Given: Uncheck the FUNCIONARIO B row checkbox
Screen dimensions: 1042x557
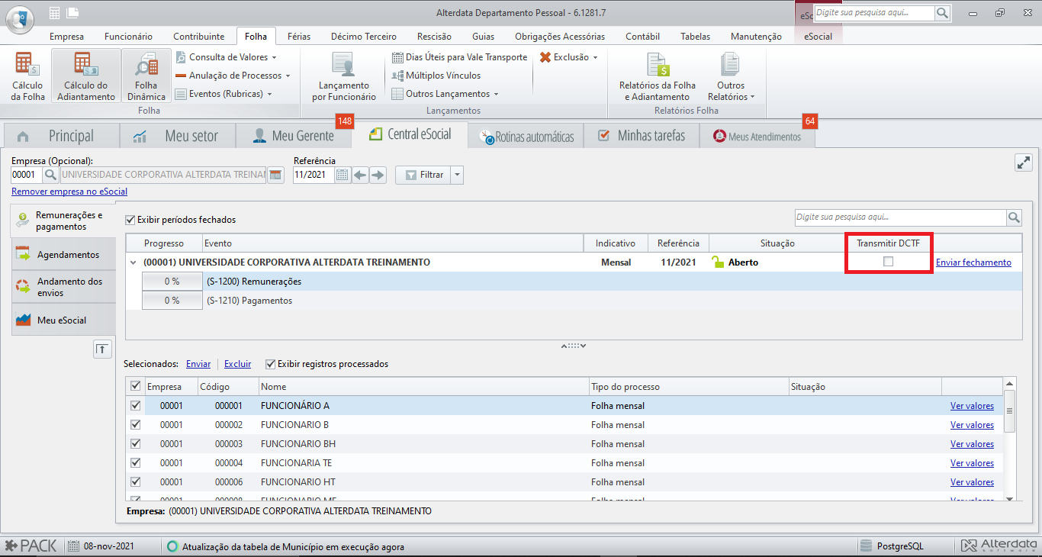Looking at the screenshot, I should pyautogui.click(x=136, y=424).
